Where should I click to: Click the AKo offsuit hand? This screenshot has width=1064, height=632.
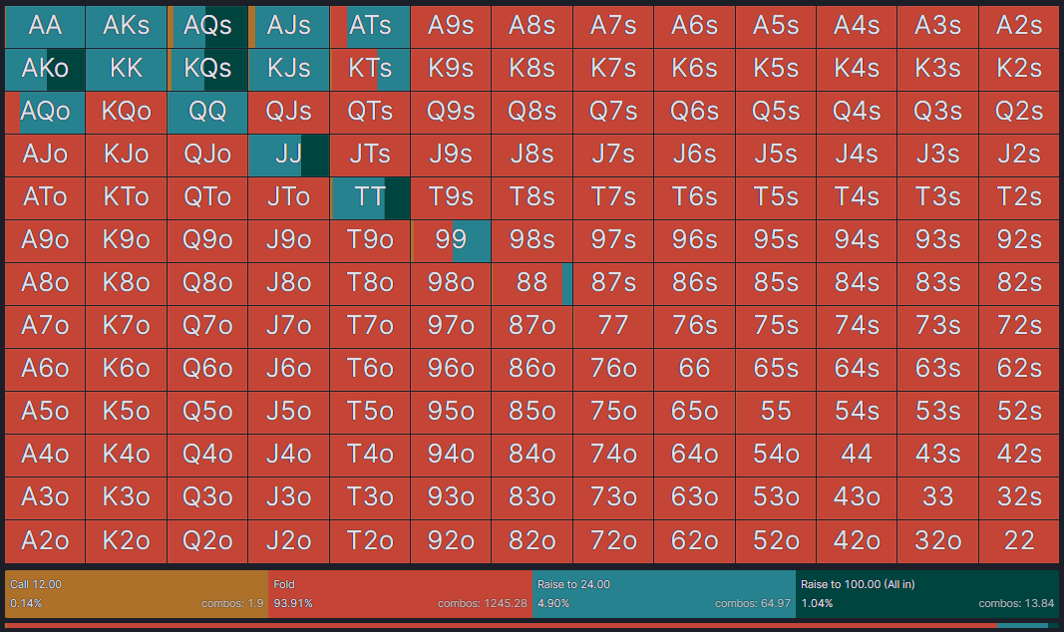[45, 69]
